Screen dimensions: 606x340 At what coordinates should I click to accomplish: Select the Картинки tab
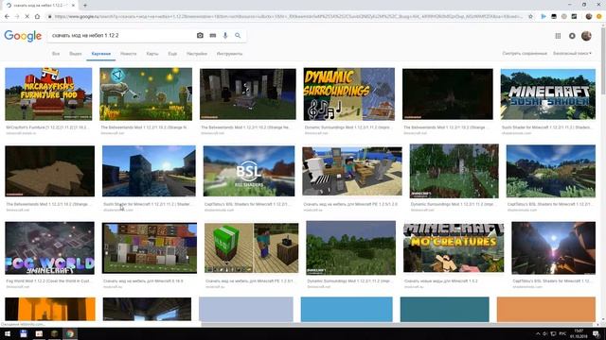[x=101, y=54]
